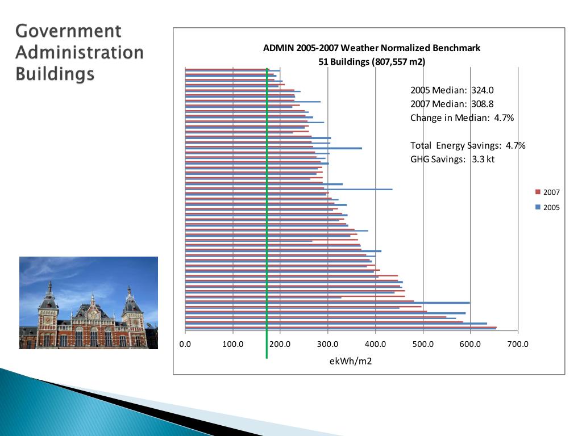
Task: Click the 400.0 axis label
Action: (375, 344)
